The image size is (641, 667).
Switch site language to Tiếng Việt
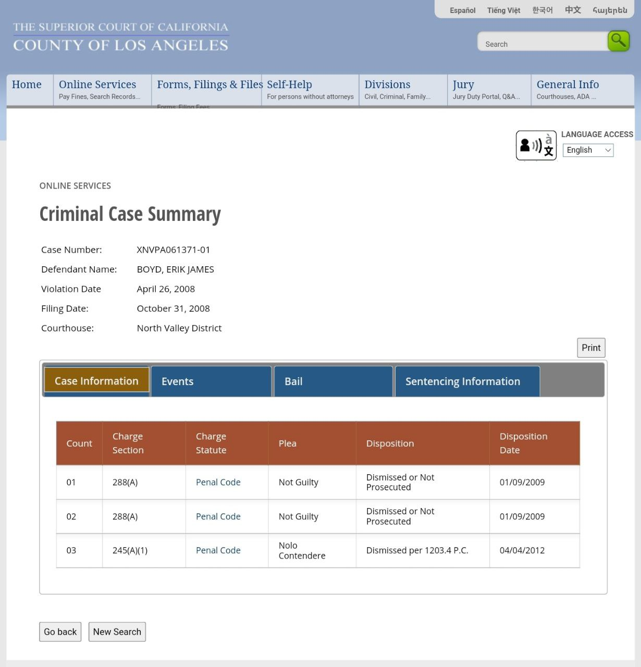point(503,10)
